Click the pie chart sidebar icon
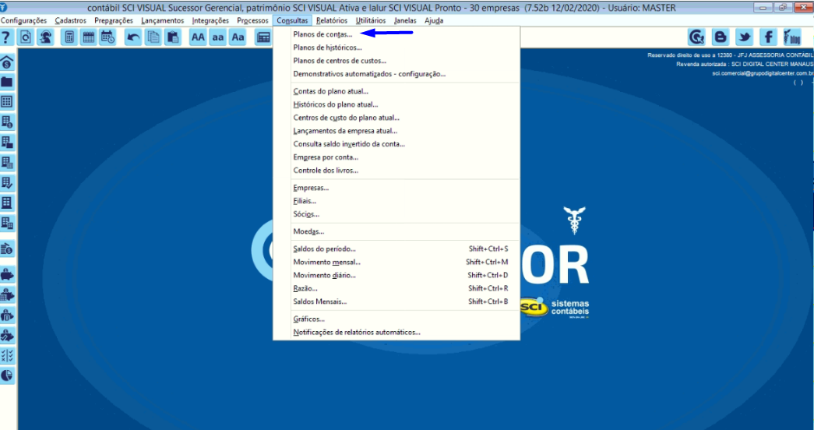Image resolution: width=814 pixels, height=430 pixels. [7, 375]
